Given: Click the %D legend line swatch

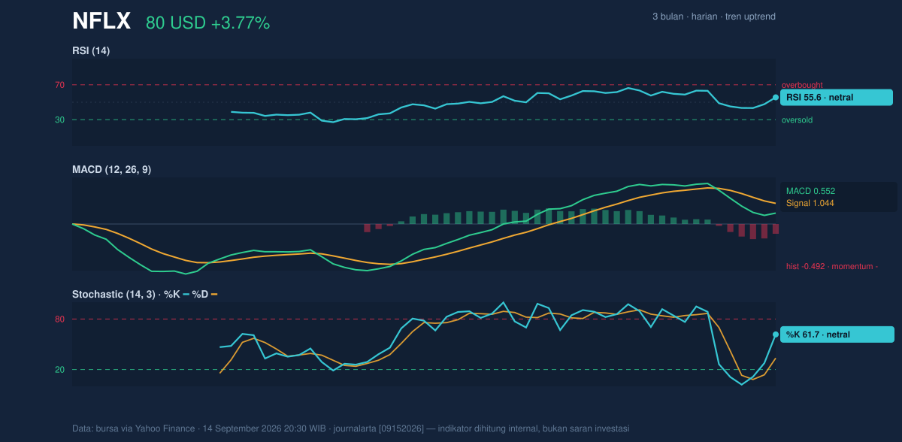Looking at the screenshot, I should coord(214,294).
